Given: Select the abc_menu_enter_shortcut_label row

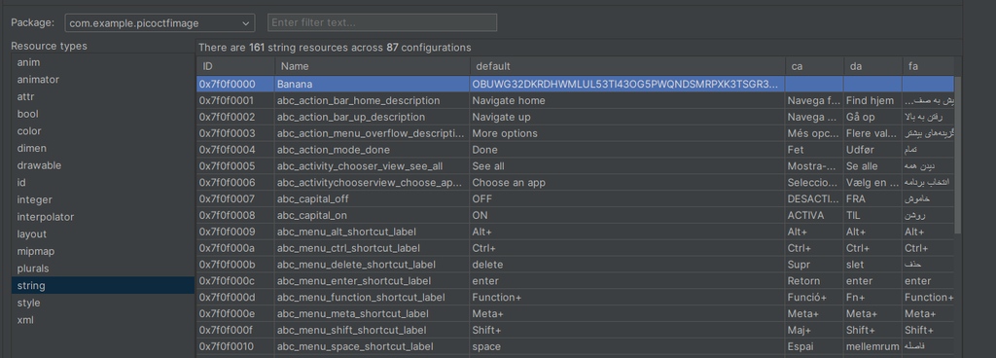Looking at the screenshot, I should coord(575,280).
